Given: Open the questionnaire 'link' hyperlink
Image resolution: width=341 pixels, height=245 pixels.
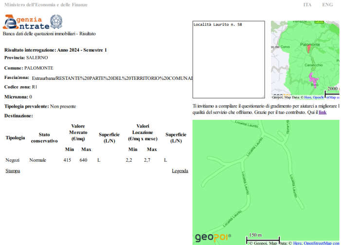Looking at the screenshot, I should tap(323, 112).
